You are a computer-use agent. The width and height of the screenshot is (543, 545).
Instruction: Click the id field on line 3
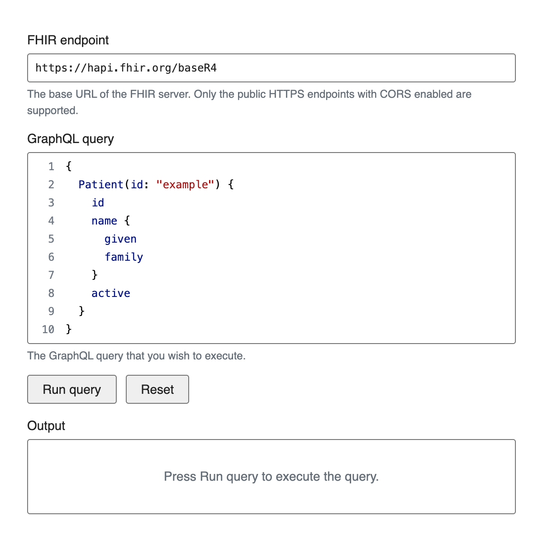(98, 203)
